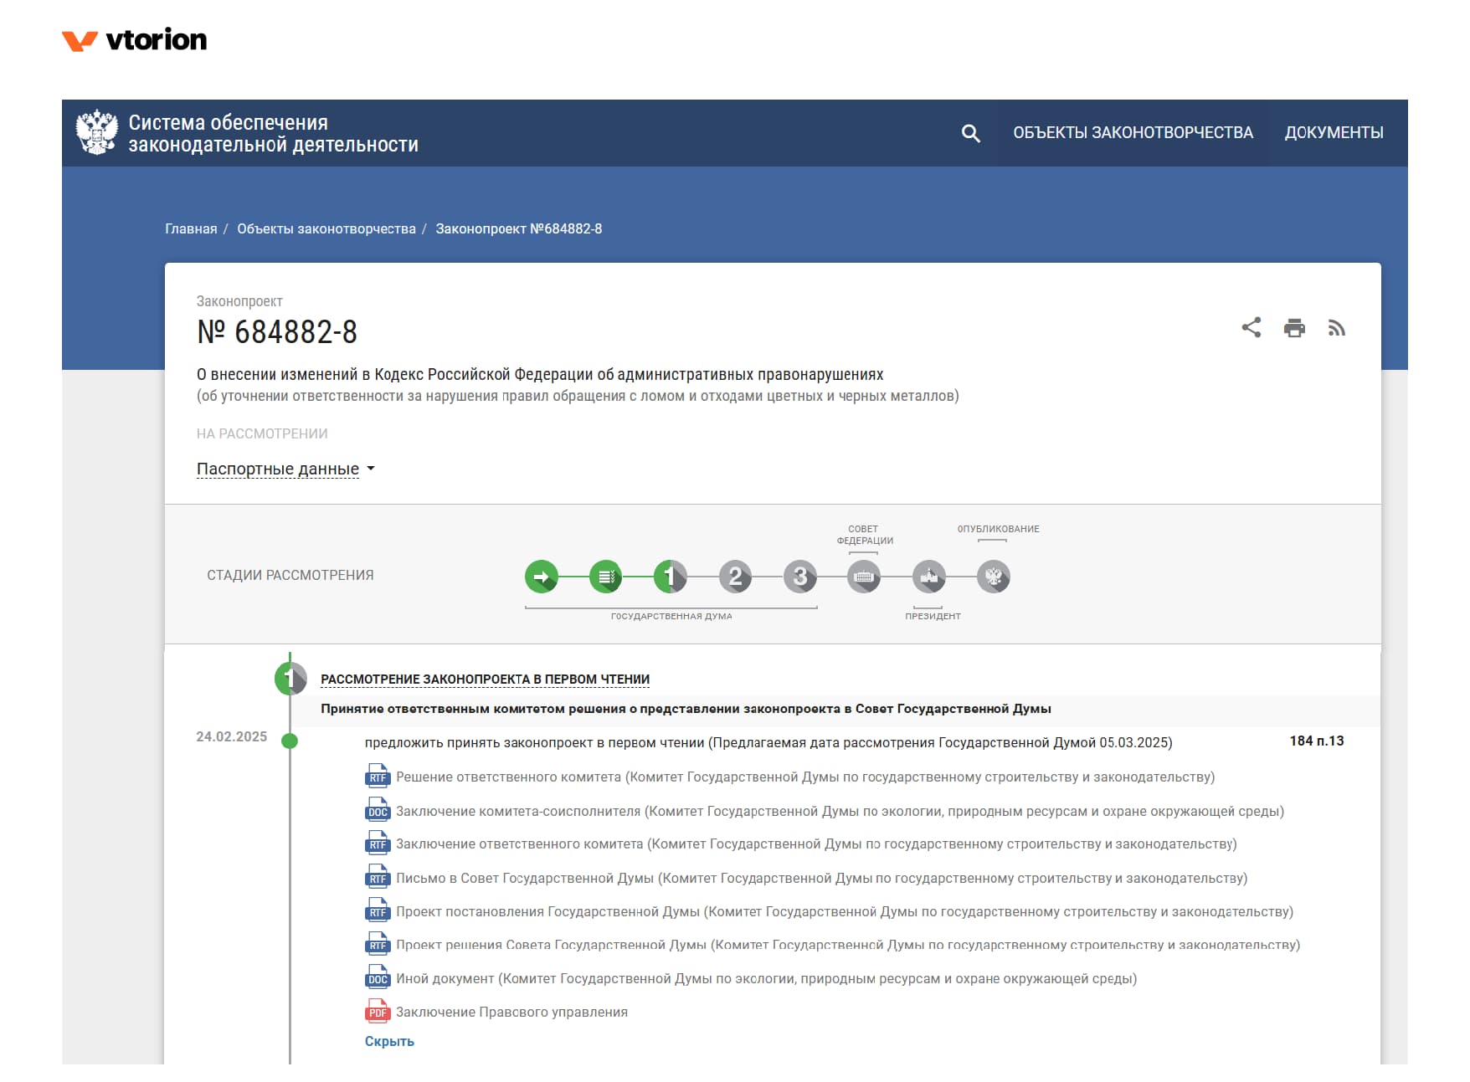The image size is (1470, 1082).
Task: Click the НА РАССМОТРЕНИИ status label
Action: 262,433
